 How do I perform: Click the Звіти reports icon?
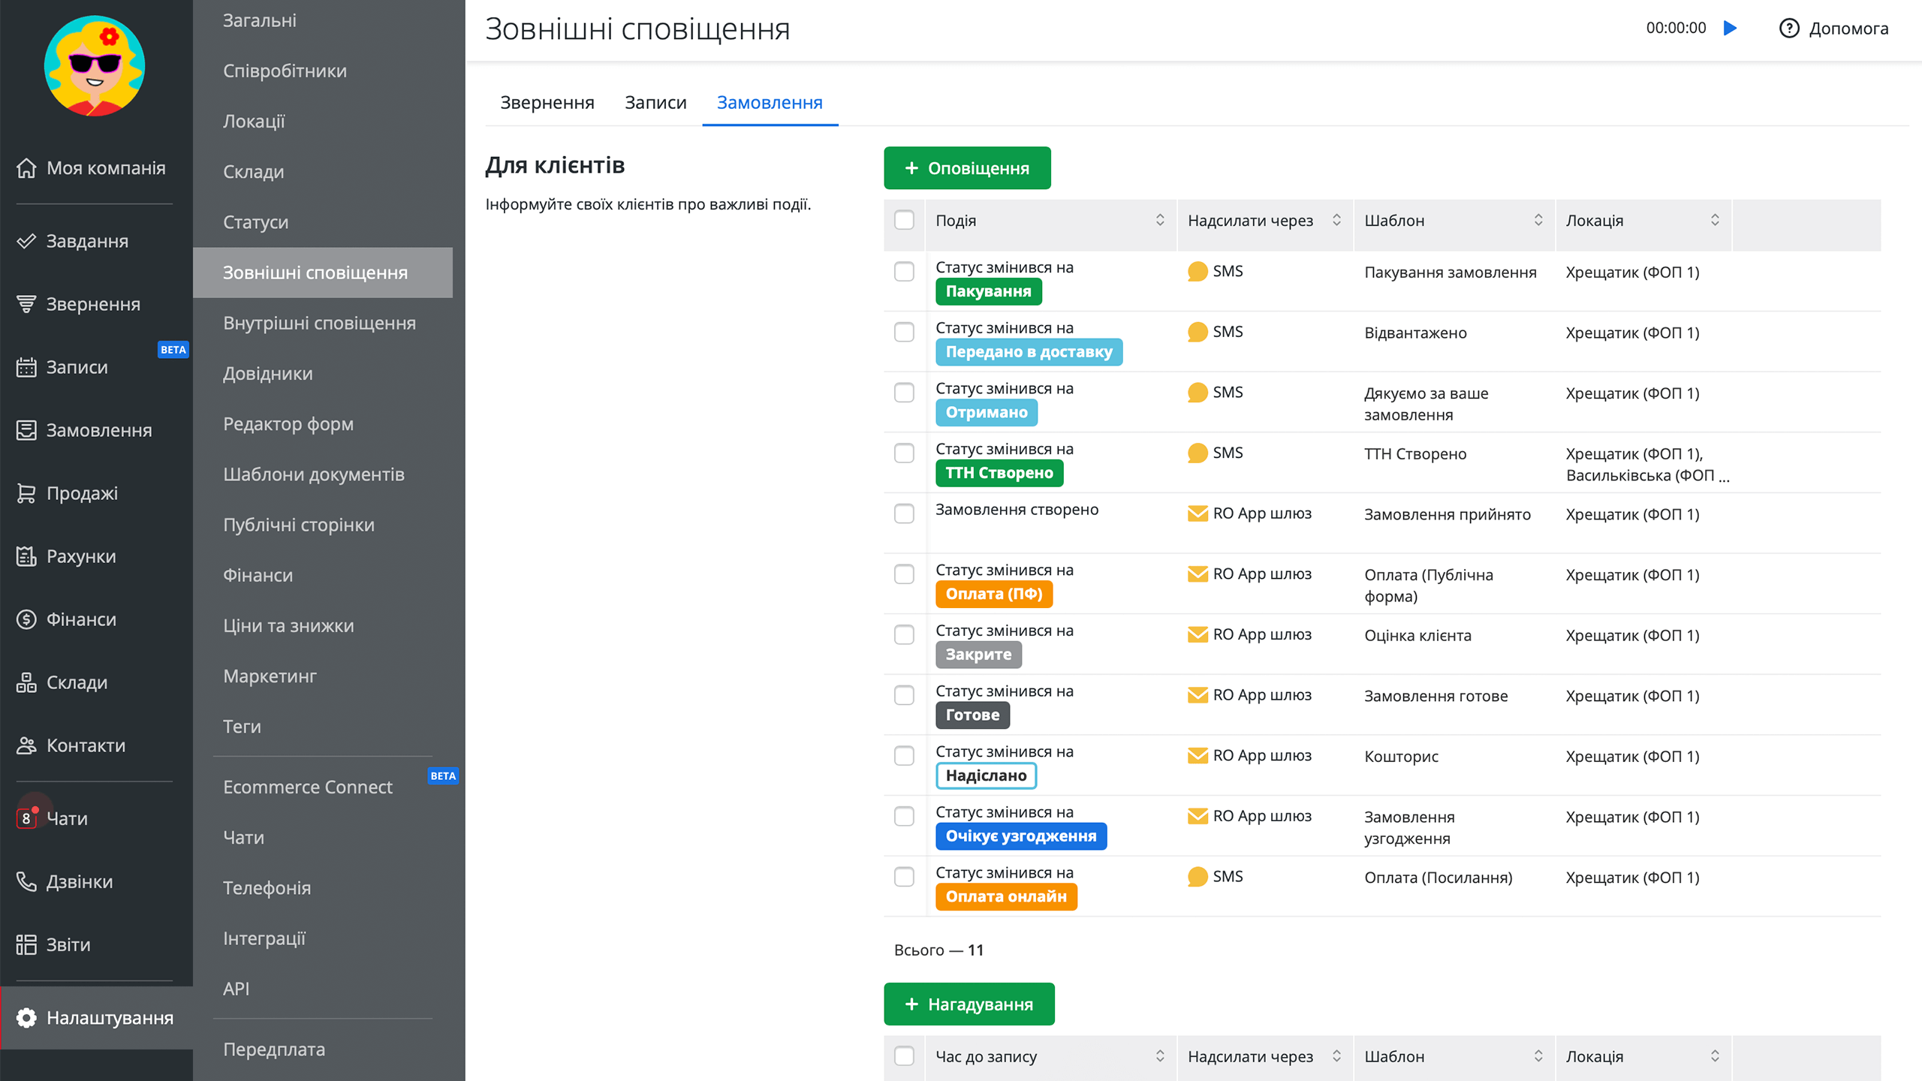26,944
